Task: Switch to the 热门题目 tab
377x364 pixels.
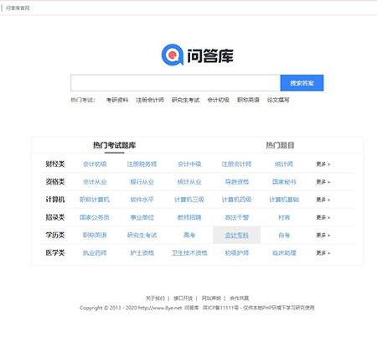Action: coord(280,145)
